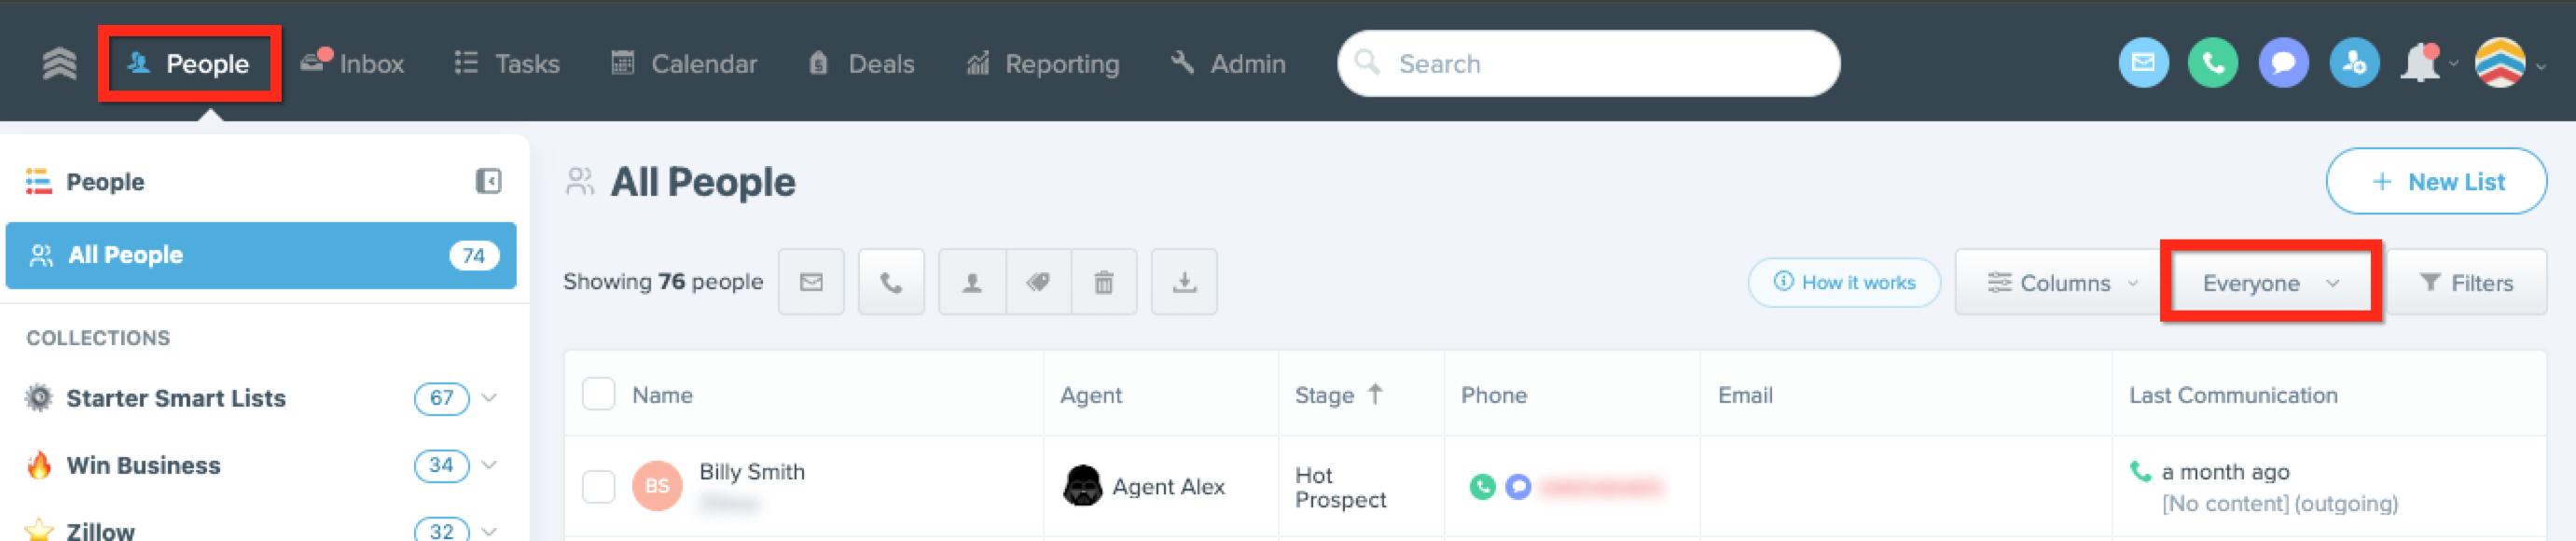The width and height of the screenshot is (2576, 541).
Task: Expand the Starter Smart Lists collection
Action: (x=489, y=398)
